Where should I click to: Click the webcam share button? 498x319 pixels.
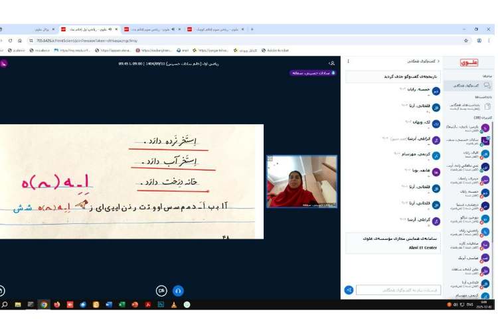[x=161, y=290]
